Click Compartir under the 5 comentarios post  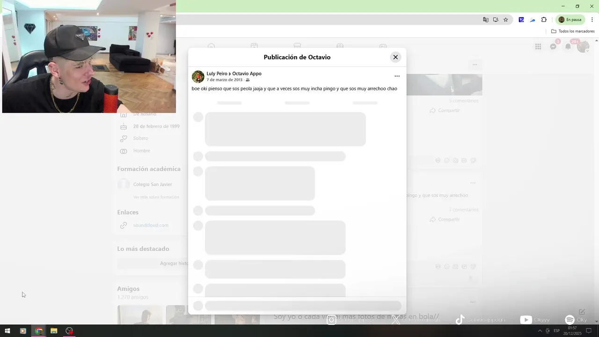coord(445,110)
